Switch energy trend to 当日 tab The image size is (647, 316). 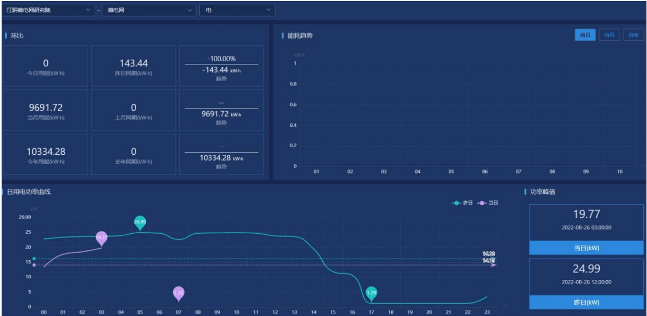pos(585,35)
